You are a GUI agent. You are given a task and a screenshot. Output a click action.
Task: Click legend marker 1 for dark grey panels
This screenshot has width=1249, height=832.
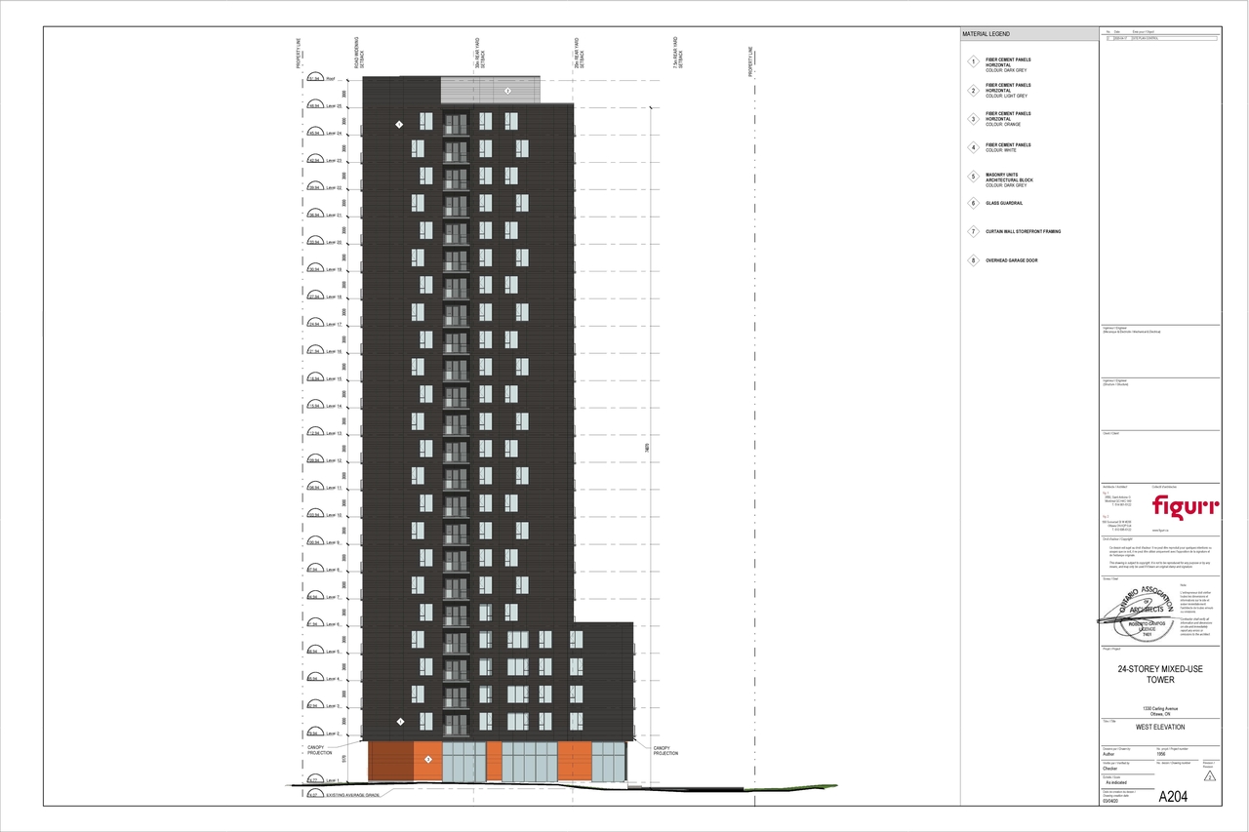[973, 62]
